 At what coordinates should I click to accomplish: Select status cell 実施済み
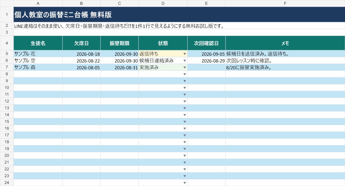(163, 68)
